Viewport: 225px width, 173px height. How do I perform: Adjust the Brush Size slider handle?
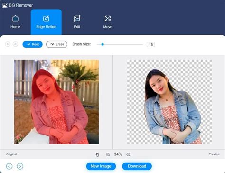pyautogui.click(x=103, y=44)
